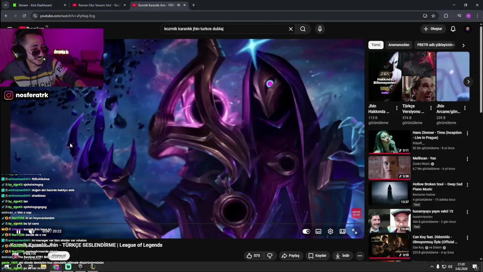Image resolution: width=483 pixels, height=272 pixels.
Task: Mute the video player volume
Action: [32, 231]
